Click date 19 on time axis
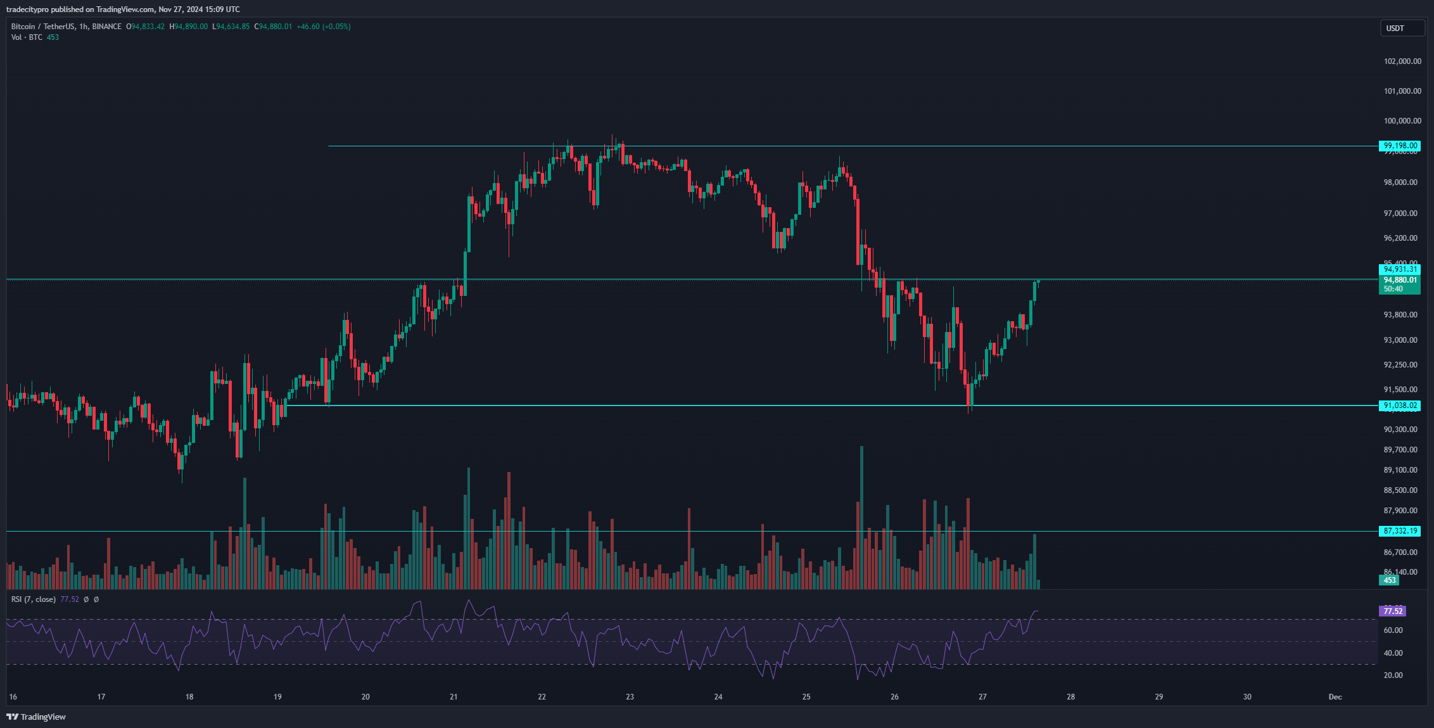This screenshot has height=728, width=1434. coord(277,697)
